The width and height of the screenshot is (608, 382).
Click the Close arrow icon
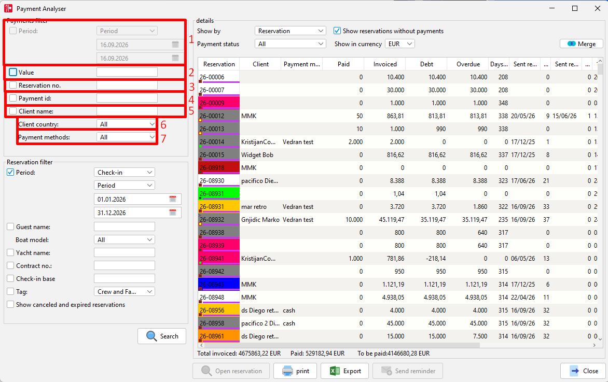(x=574, y=371)
